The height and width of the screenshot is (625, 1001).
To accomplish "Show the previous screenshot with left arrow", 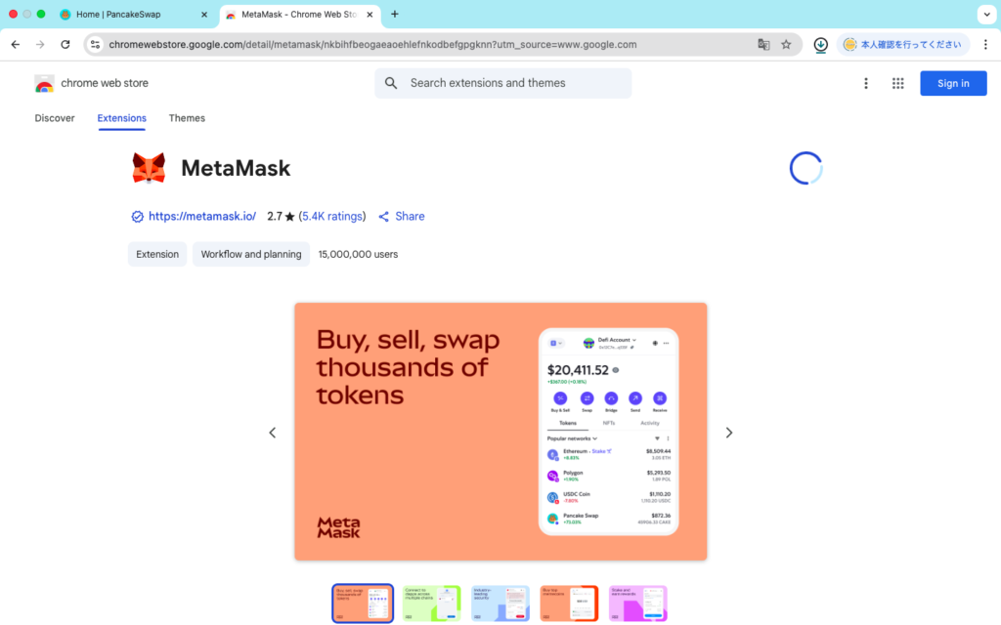I will [273, 433].
